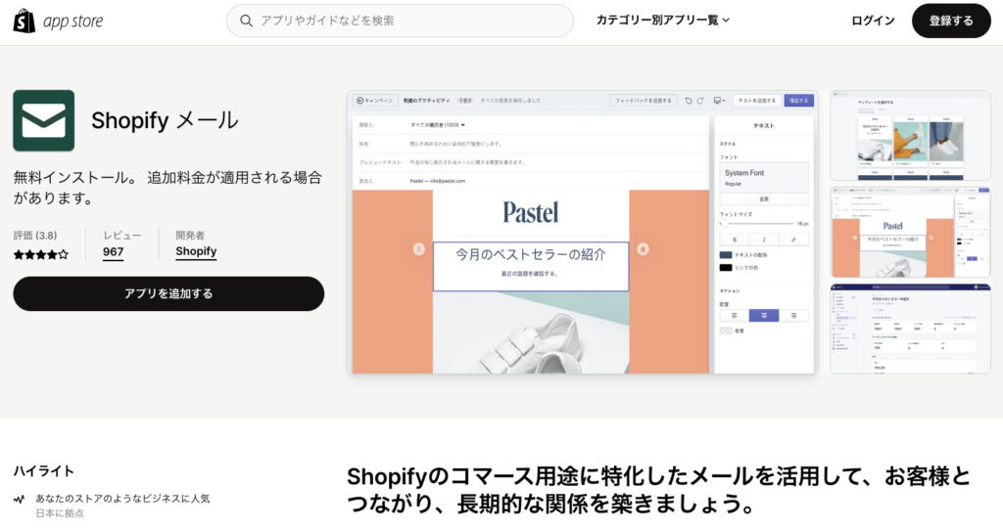The image size is (1003, 528).
Task: Click in the app search field
Action: click(x=400, y=22)
